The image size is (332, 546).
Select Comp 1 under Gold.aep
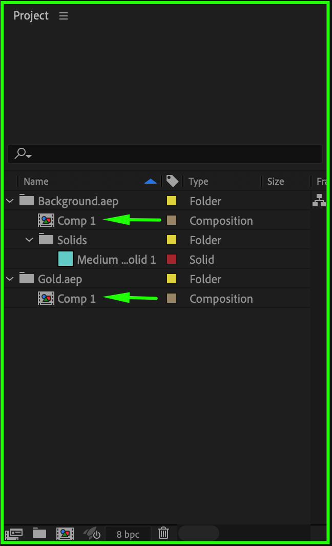click(76, 299)
